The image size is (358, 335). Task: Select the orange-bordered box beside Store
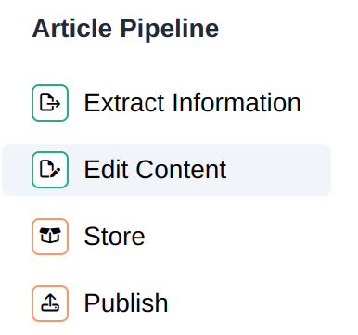click(x=50, y=237)
